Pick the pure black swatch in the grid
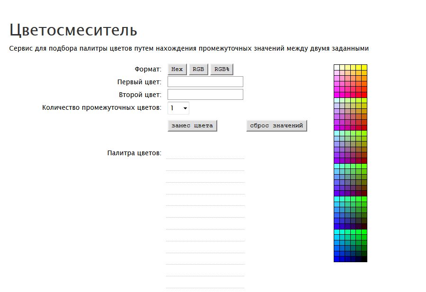The width and height of the screenshot is (426, 292). point(364,259)
